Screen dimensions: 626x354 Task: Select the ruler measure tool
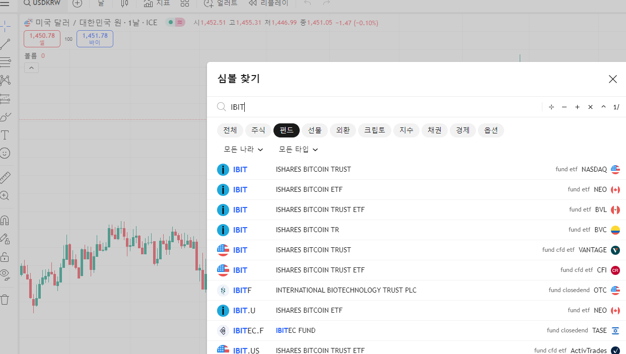(5, 177)
